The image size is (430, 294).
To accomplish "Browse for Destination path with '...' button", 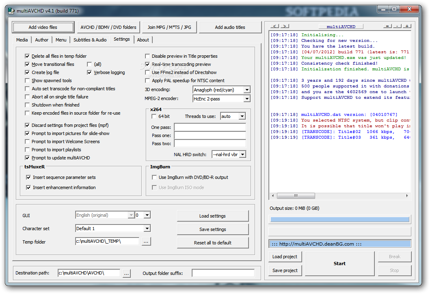I will click(126, 273).
